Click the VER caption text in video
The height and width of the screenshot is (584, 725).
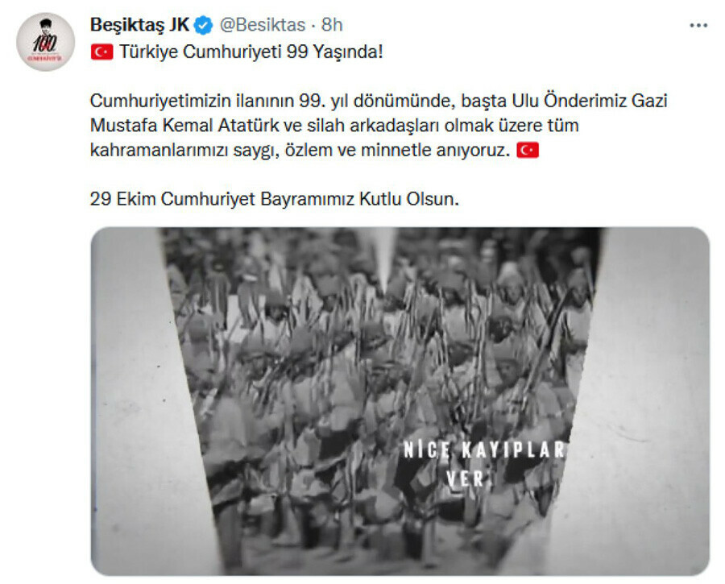(465, 478)
